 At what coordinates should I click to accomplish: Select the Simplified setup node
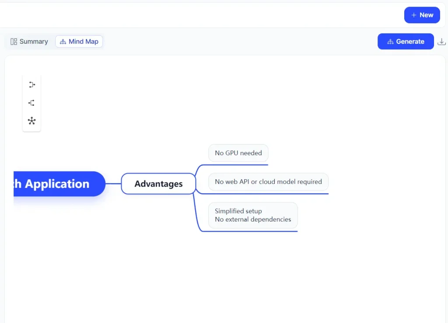253,215
